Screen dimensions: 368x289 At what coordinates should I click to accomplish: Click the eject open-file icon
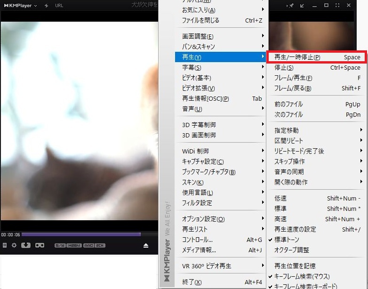coord(146,246)
